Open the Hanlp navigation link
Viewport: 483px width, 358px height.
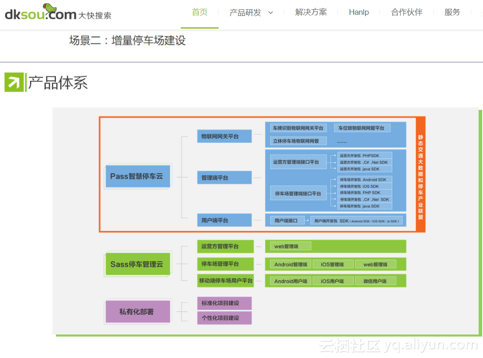click(x=359, y=12)
